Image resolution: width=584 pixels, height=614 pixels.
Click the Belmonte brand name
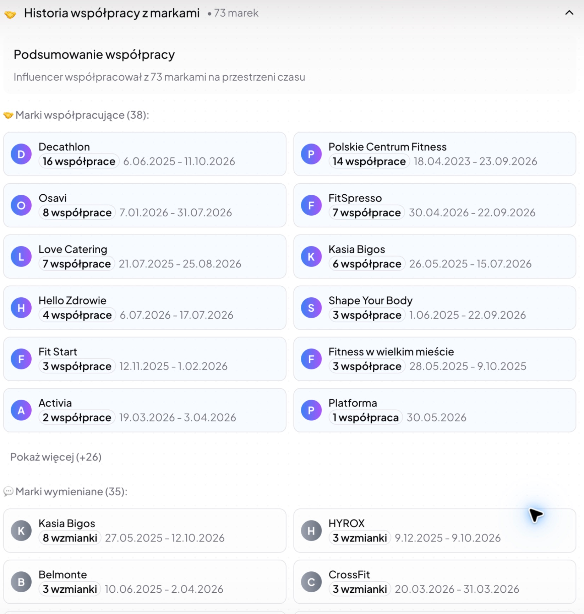pos(63,574)
